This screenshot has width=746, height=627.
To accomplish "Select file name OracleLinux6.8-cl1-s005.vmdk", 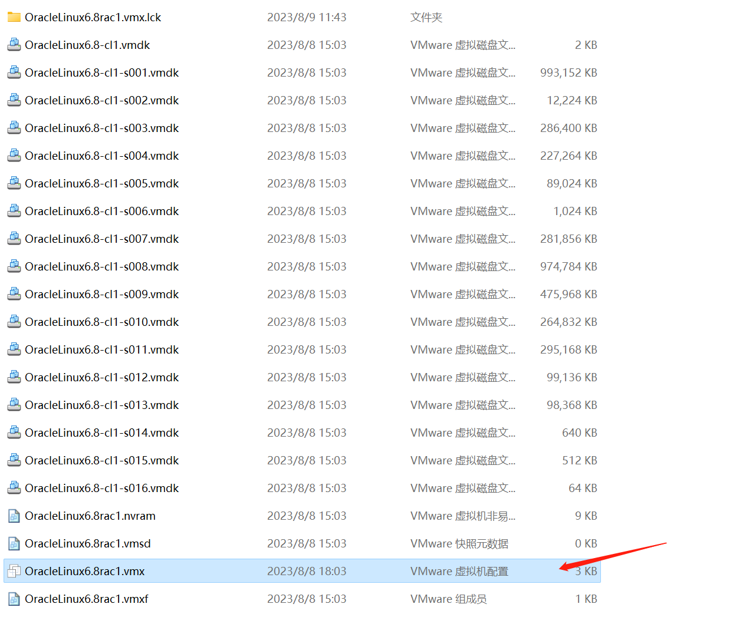I will (101, 183).
